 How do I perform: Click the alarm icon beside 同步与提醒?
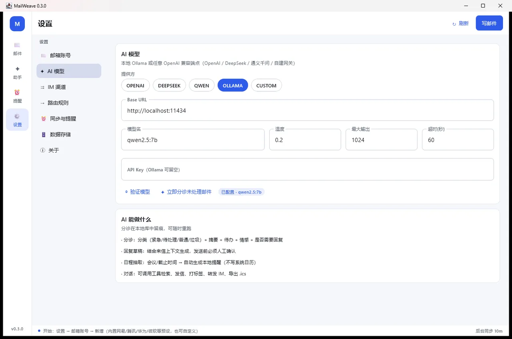tap(44, 119)
